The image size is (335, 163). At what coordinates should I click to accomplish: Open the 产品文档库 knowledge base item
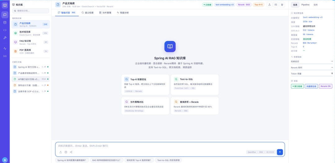click(x=30, y=24)
